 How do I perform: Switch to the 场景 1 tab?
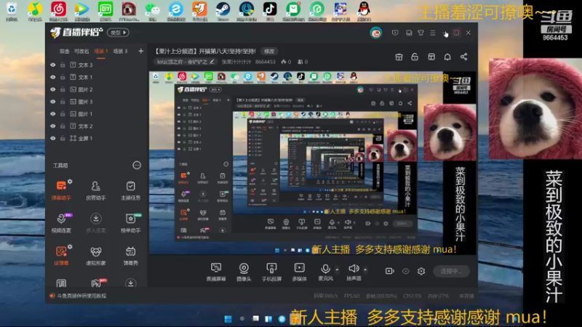tap(100, 51)
